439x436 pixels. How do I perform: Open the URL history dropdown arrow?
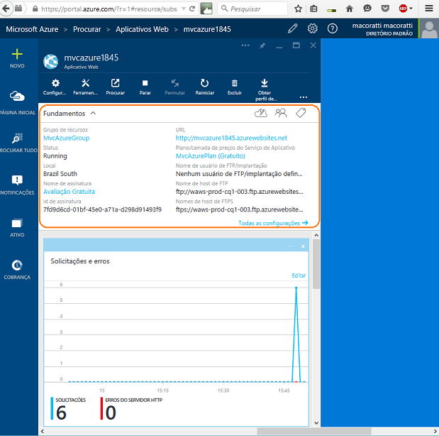[184, 9]
